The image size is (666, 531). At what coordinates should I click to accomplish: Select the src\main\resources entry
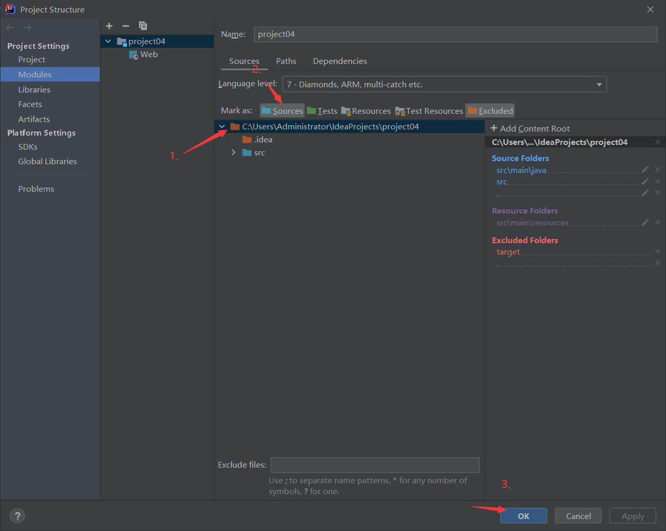coord(532,223)
